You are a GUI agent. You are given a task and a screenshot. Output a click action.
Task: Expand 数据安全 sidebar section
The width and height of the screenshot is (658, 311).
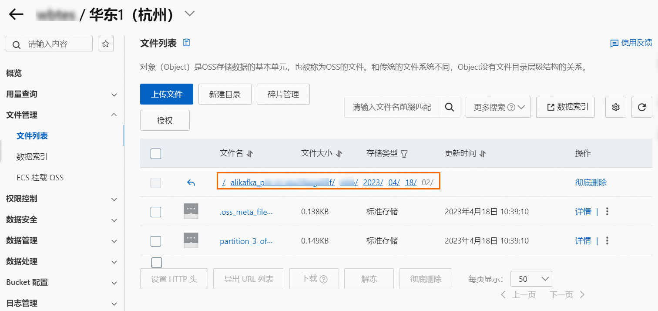click(62, 220)
